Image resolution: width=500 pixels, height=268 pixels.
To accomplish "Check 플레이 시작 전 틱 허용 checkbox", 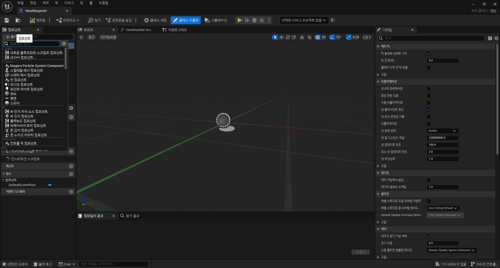I will point(429,68).
